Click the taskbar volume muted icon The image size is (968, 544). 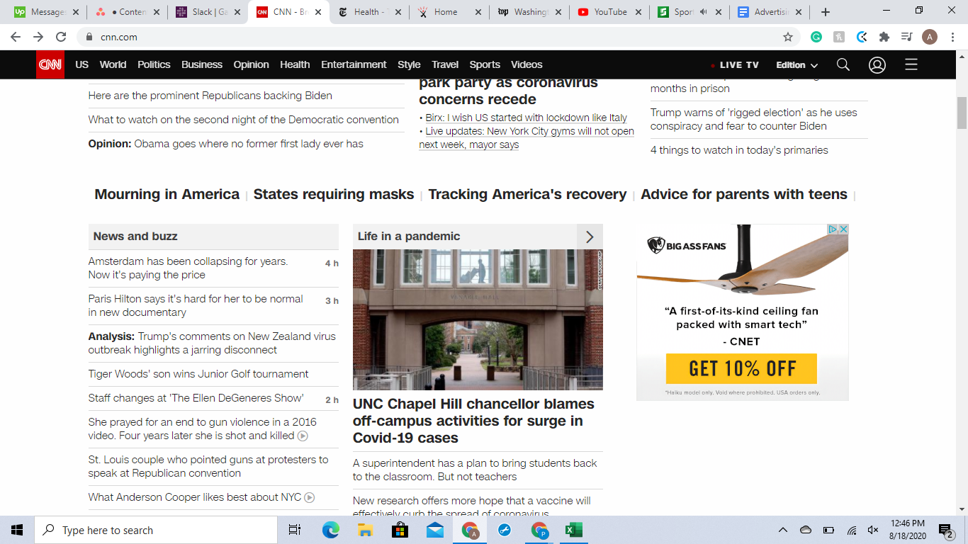873,530
